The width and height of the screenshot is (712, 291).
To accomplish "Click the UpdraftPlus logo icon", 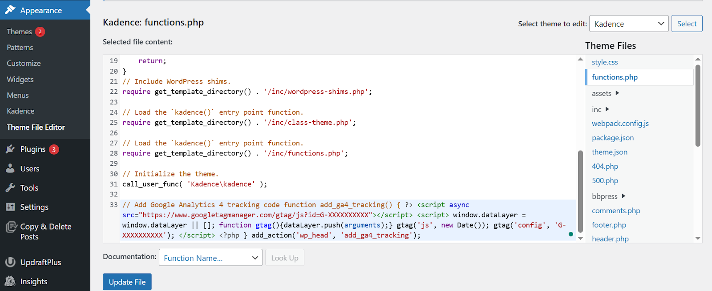I will tap(10, 262).
